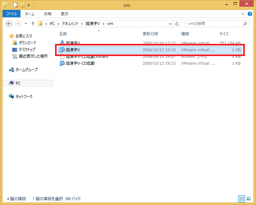Click the properties icon in quick access toolbar

(x=15, y=5)
